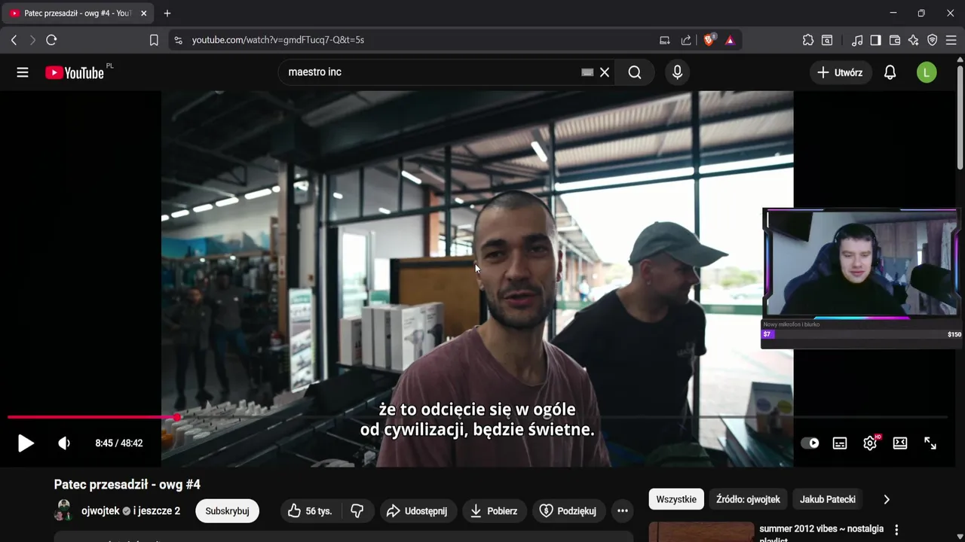Select the Wszystkie filter chip

tap(676, 499)
